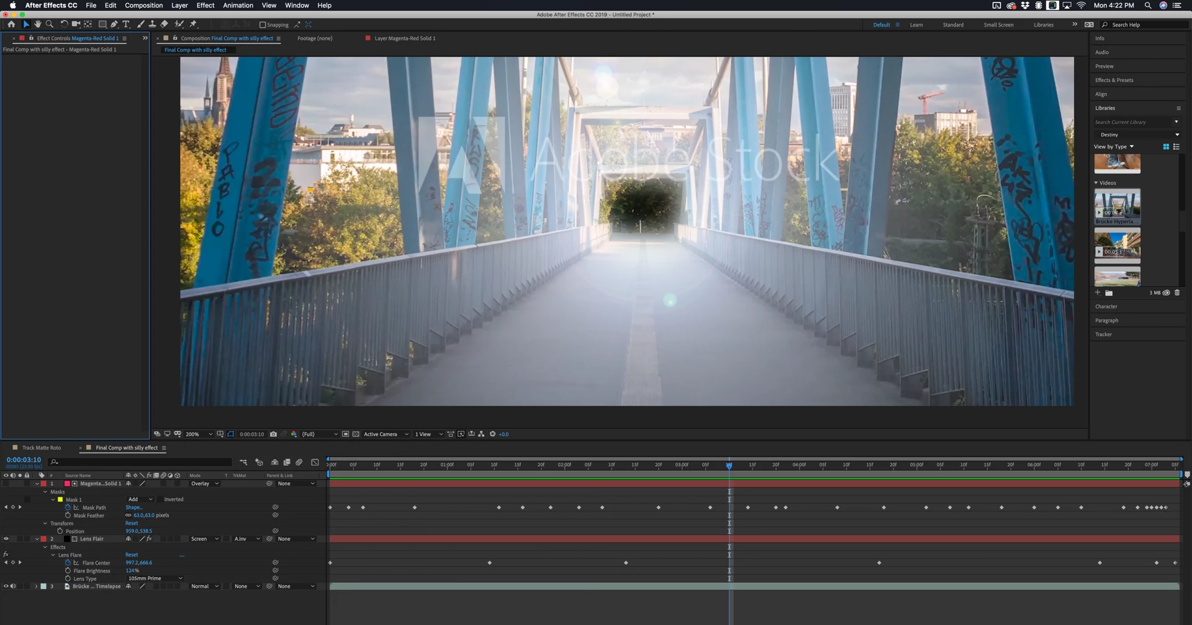Select the Pen tool

[x=114, y=24]
